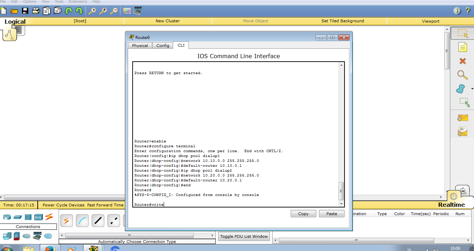Open Firefox from the taskbar
Viewport: 474px width, 251px height.
(x=50, y=248)
